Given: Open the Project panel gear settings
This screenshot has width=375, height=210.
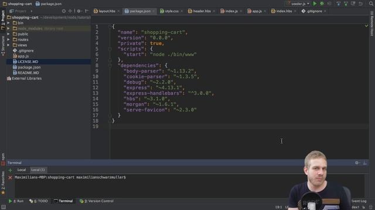Looking at the screenshot, I should coord(79,11).
